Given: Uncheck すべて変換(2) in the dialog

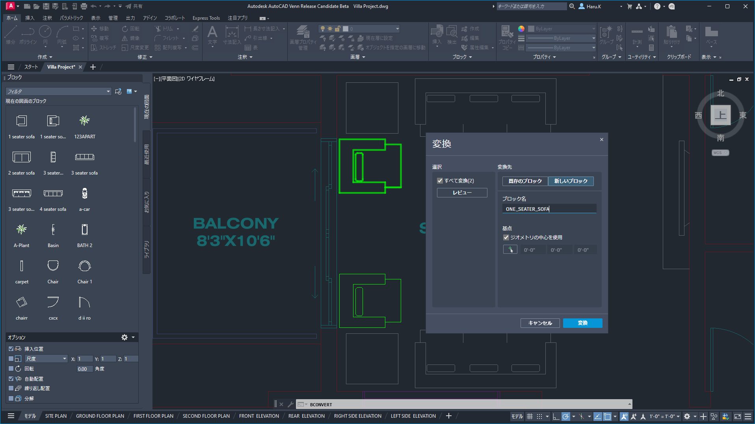Looking at the screenshot, I should (440, 180).
